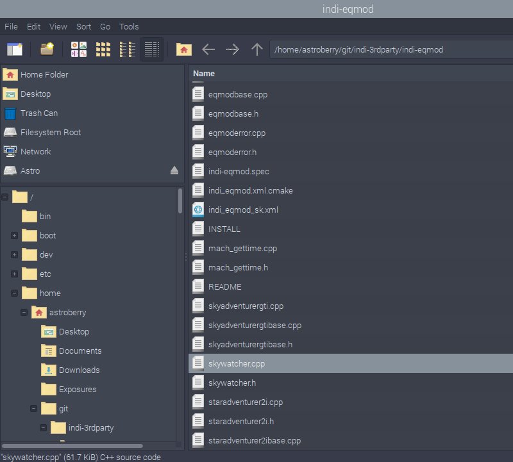513x462 pixels.
Task: Open a new window via toolbar icon
Action: 15,49
